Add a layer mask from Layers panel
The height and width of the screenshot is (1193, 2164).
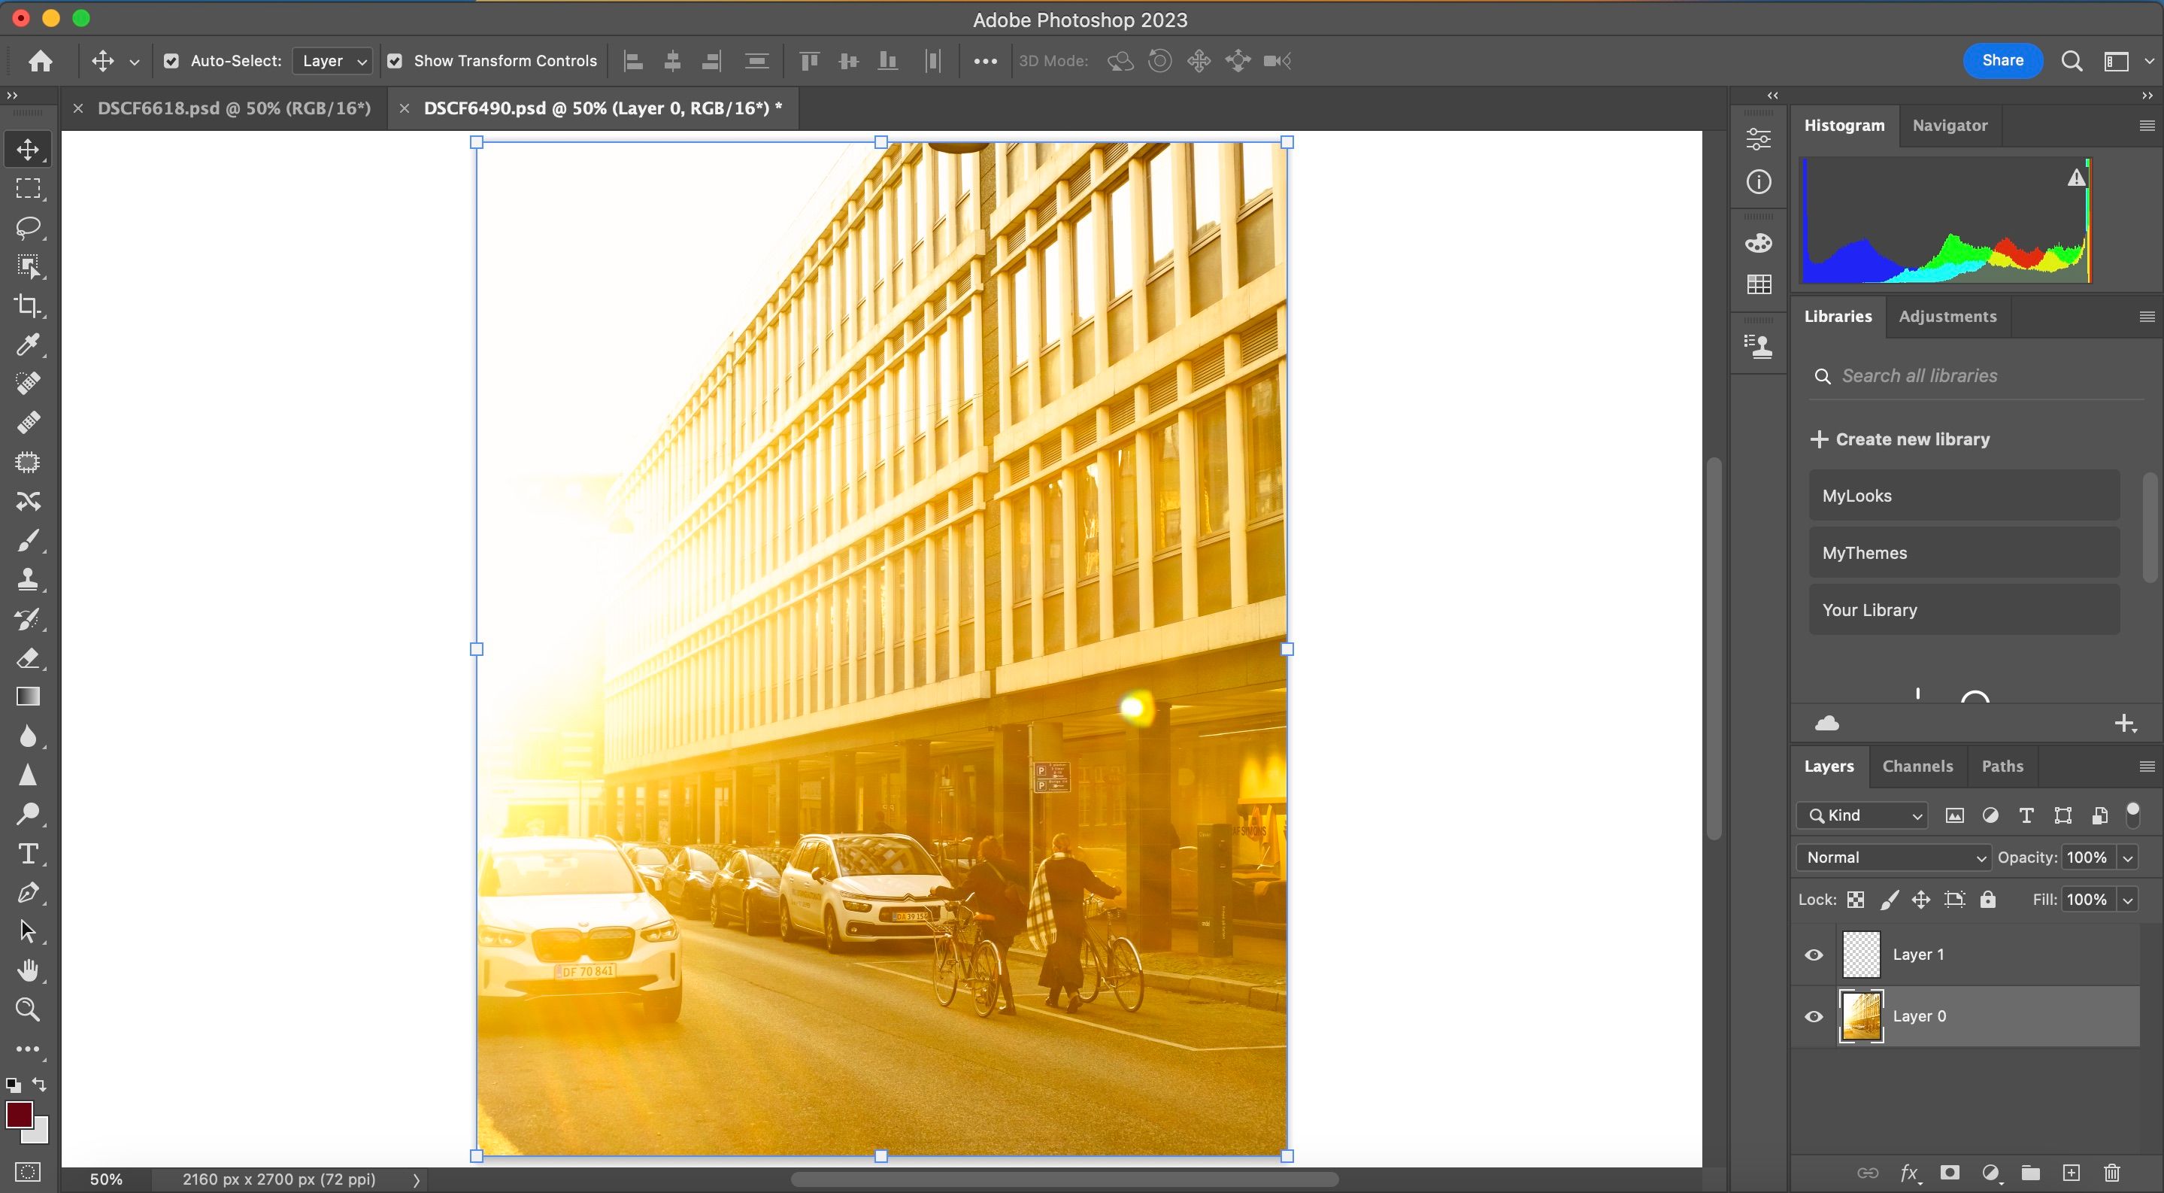(x=1950, y=1173)
